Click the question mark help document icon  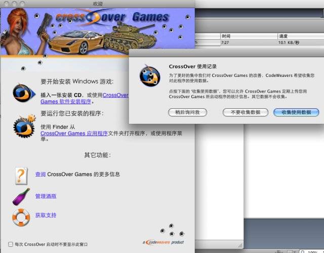click(21, 175)
